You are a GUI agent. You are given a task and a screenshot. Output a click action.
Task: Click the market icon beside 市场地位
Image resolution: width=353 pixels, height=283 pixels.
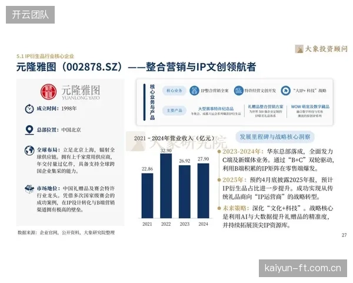coord(29,189)
